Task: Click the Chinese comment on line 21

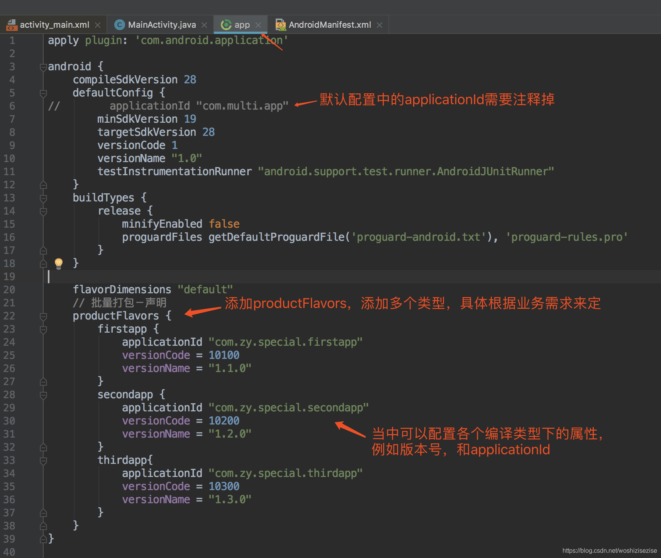Action: (120, 303)
